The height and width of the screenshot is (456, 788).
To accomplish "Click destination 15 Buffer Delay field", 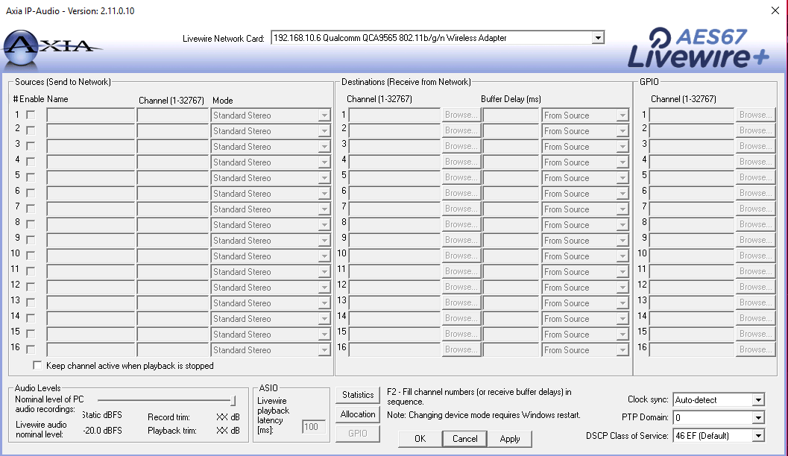I will 511,334.
